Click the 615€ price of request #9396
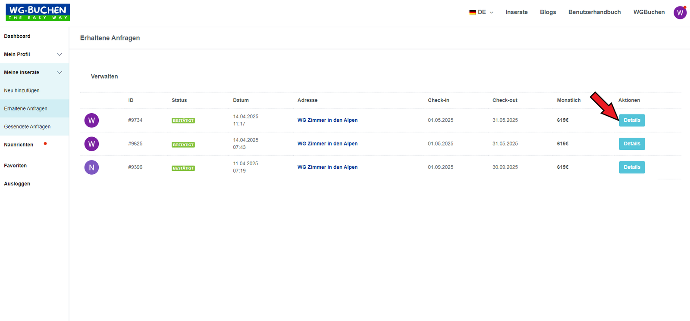Viewport: 690px width, 321px height. [563, 167]
